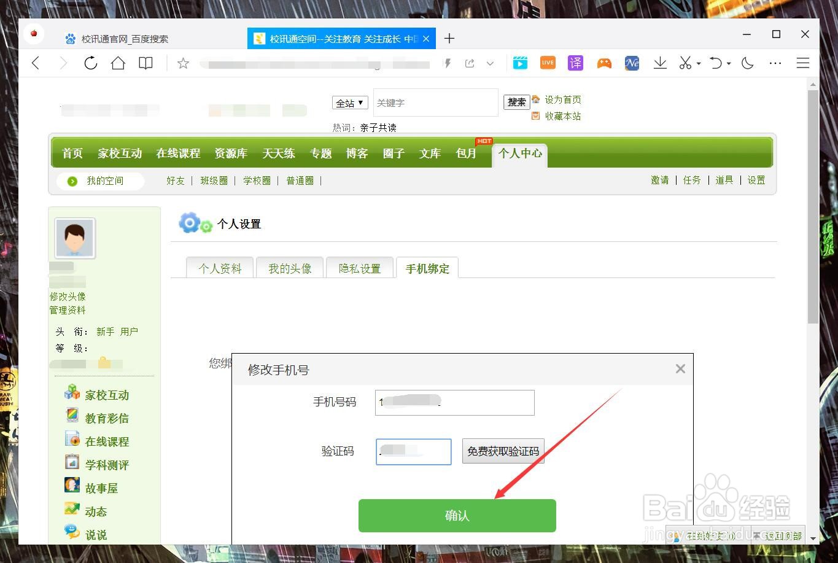Click the 免费获取验证码 button

pos(503,451)
